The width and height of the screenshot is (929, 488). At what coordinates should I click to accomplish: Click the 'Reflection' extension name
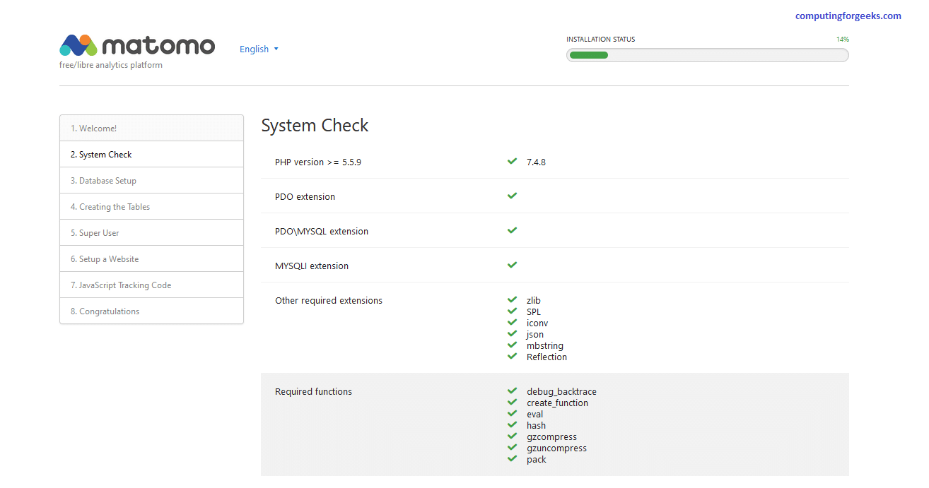[x=547, y=357]
